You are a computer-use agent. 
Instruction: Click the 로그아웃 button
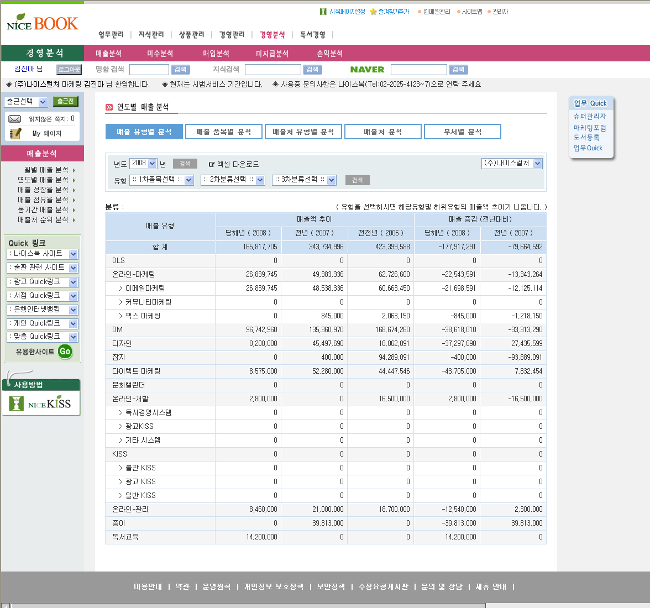pos(69,70)
